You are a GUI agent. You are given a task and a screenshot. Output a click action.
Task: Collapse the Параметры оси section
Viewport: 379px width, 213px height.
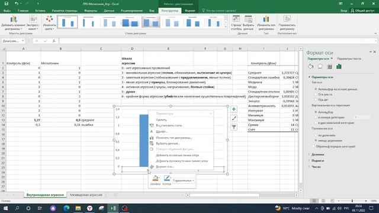(309, 77)
